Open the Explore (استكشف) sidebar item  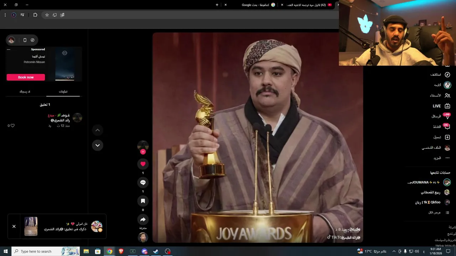pos(440,75)
